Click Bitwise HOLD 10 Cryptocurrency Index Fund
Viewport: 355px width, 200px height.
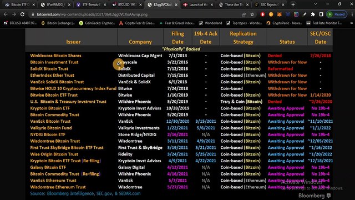[x=73, y=88]
